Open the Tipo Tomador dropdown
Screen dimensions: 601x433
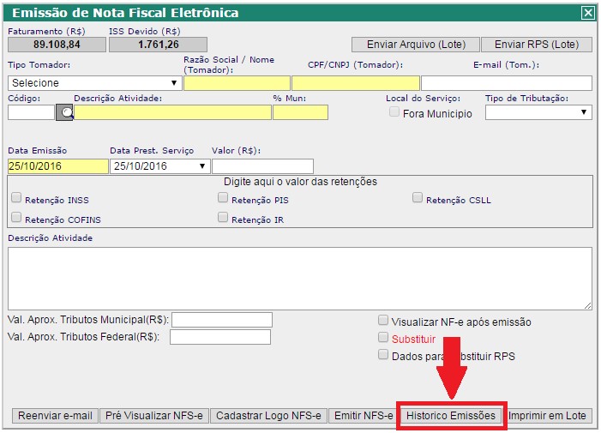click(x=94, y=83)
